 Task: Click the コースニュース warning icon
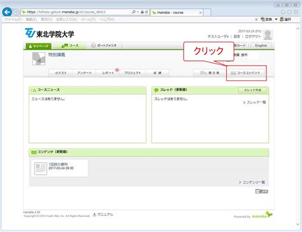coord(34,90)
